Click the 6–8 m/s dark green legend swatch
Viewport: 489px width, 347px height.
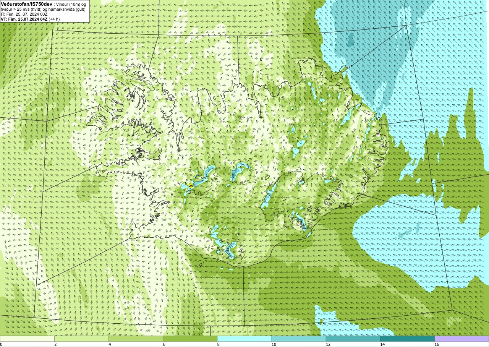pyautogui.click(x=190, y=339)
